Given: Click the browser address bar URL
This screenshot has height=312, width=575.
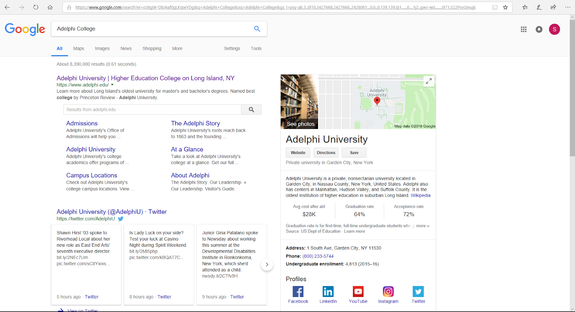Looking at the screenshot, I should (x=275, y=7).
